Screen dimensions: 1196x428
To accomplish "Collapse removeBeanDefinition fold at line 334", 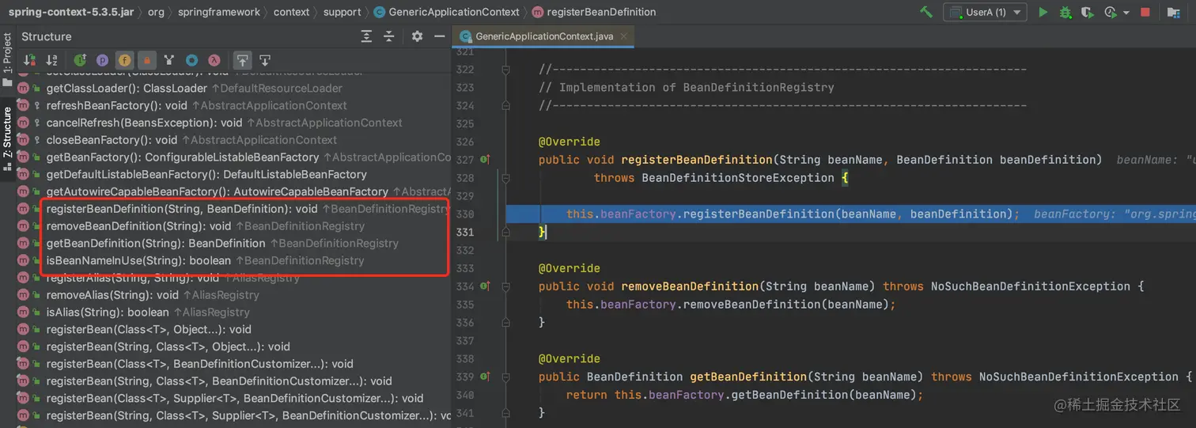I will [505, 286].
